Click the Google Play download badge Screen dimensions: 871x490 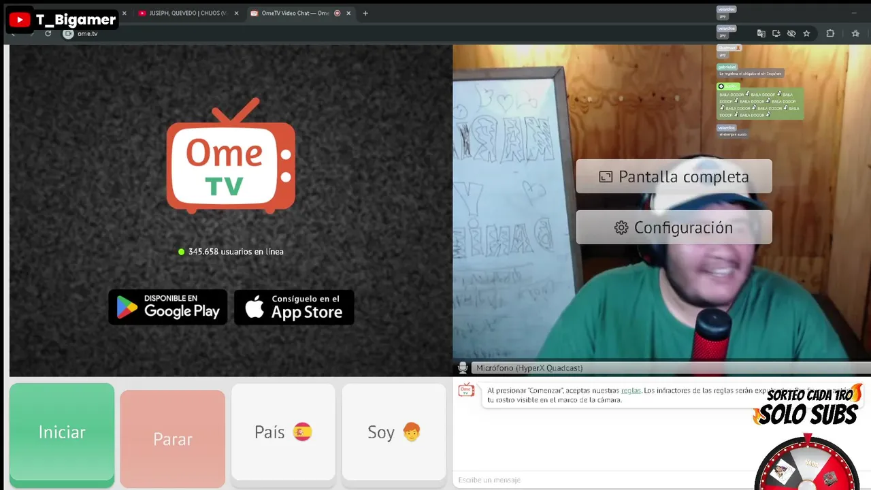(x=168, y=307)
